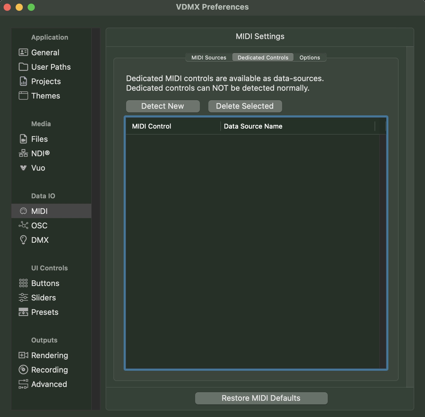This screenshot has height=417, width=425.
Task: Open the NDI network icon
Action: 23,153
